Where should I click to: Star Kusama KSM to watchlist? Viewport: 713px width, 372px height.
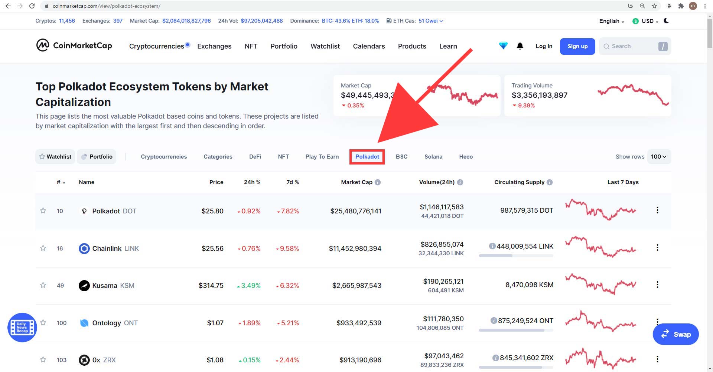coord(43,285)
